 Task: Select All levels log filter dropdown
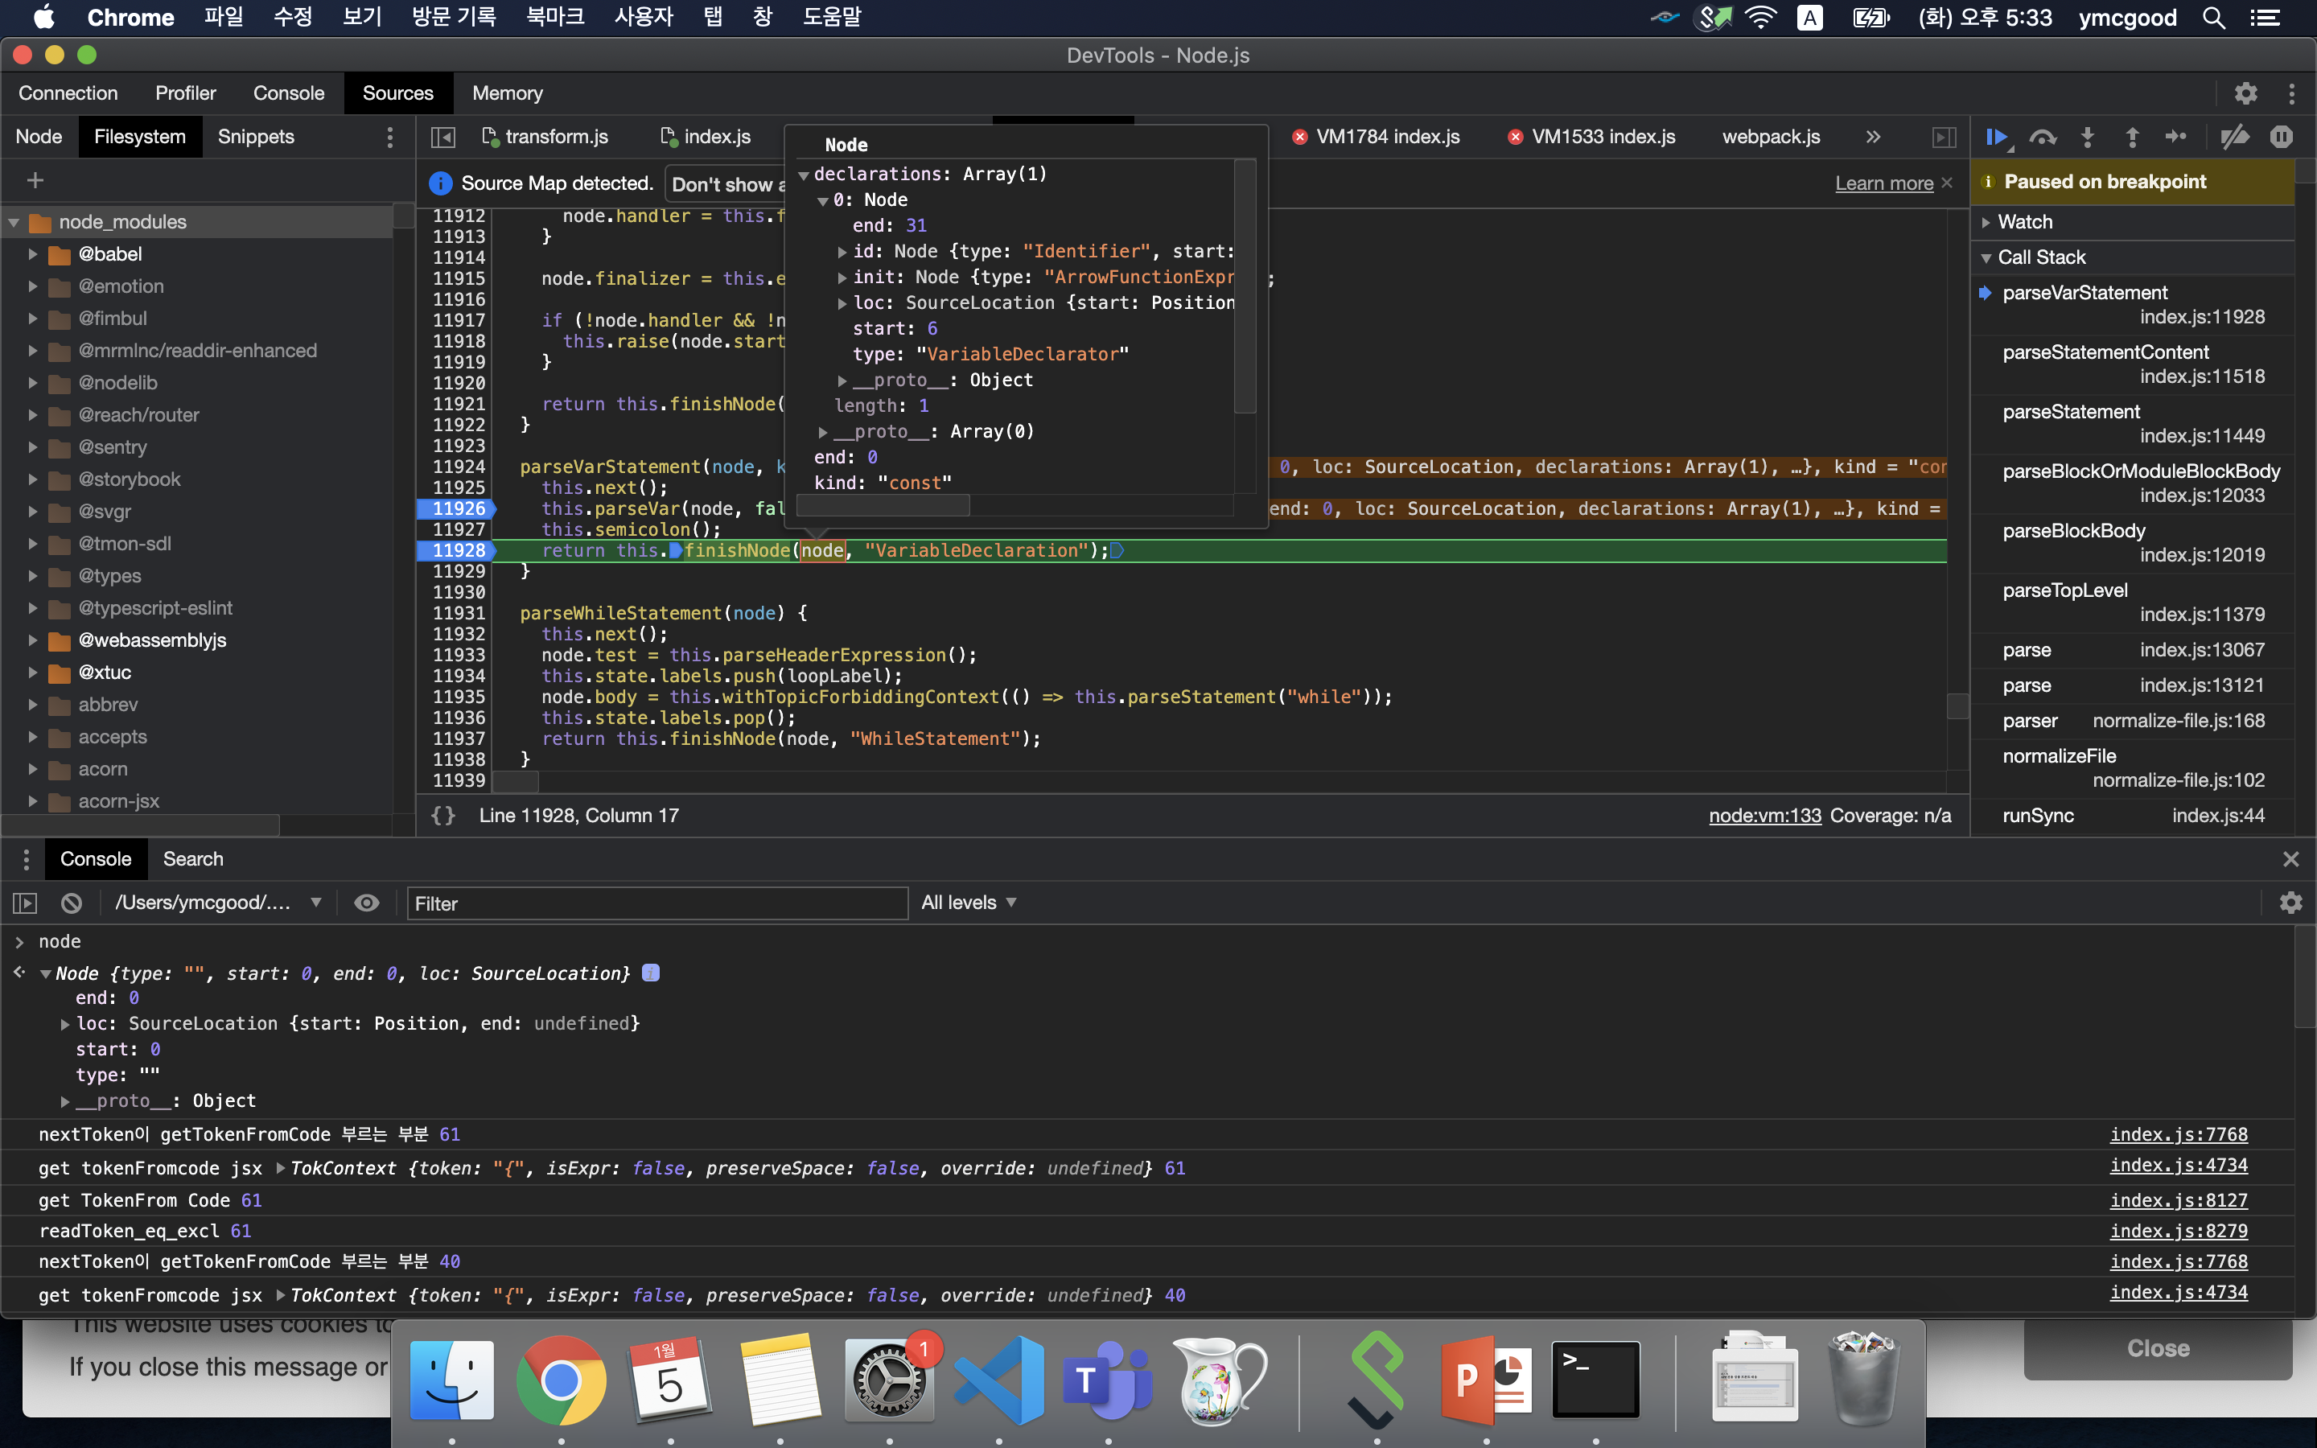coord(966,901)
